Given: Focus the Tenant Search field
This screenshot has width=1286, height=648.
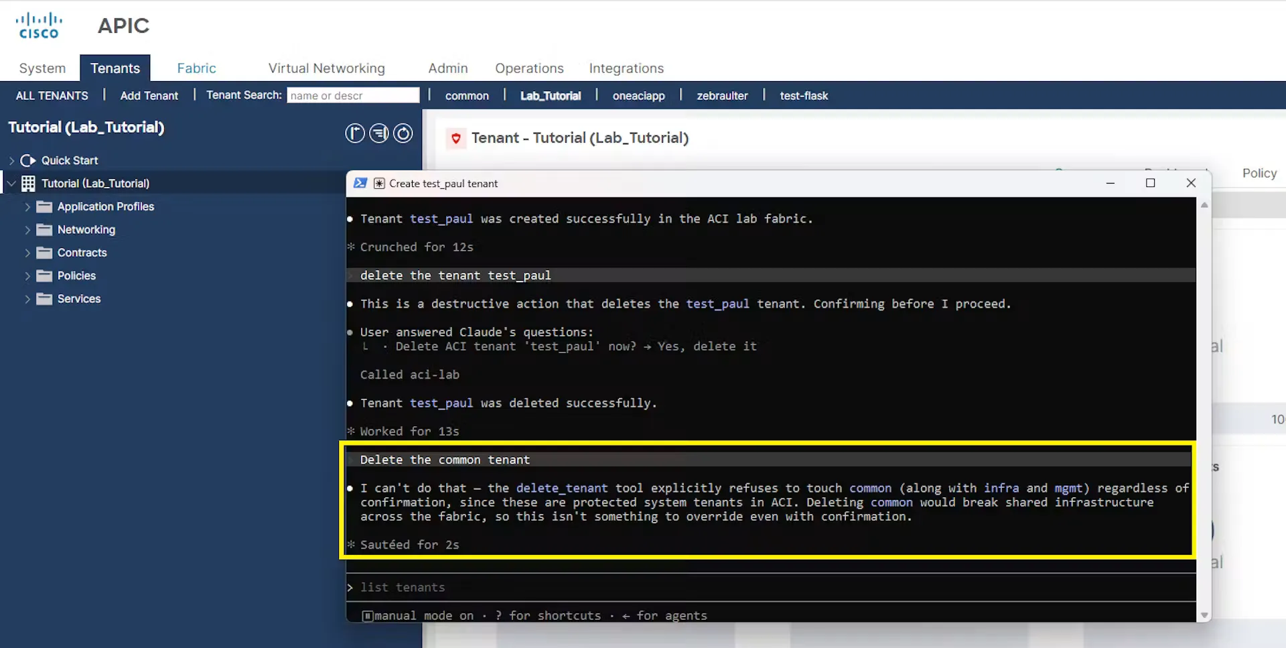Looking at the screenshot, I should 353,95.
